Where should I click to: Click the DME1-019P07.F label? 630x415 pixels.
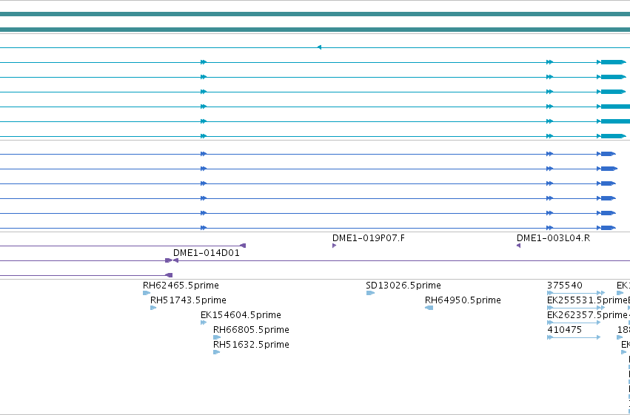coord(369,238)
